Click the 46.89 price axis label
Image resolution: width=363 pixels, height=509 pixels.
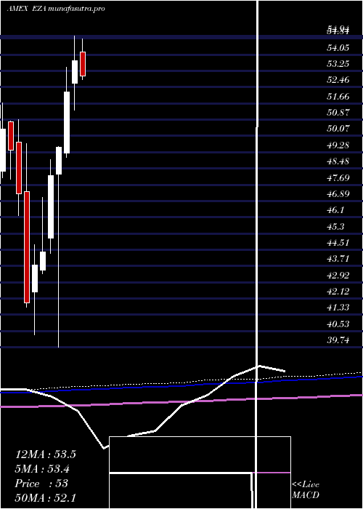(338, 194)
